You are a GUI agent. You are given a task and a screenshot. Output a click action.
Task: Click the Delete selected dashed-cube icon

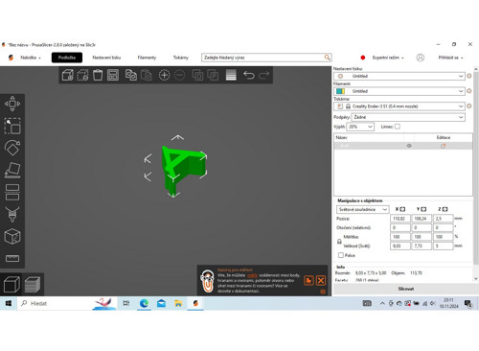click(82, 75)
